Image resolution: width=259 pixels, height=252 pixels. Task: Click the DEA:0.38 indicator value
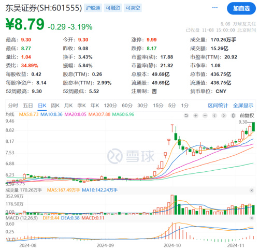click(70, 218)
